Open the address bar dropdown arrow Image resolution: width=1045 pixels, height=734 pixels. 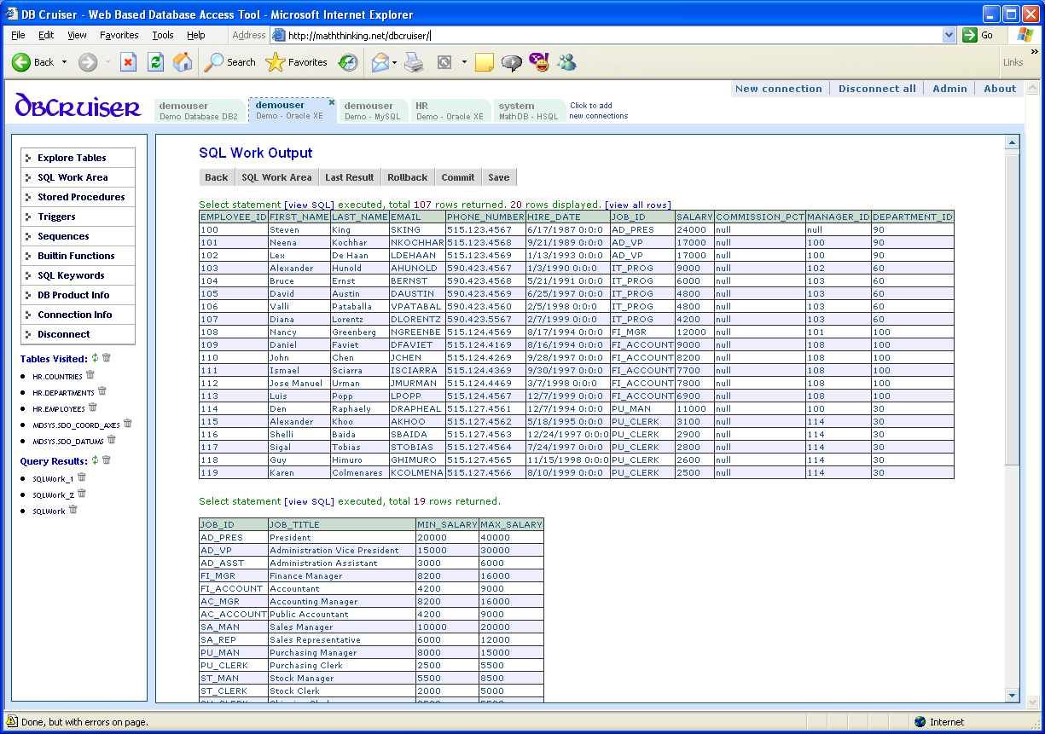pos(949,35)
